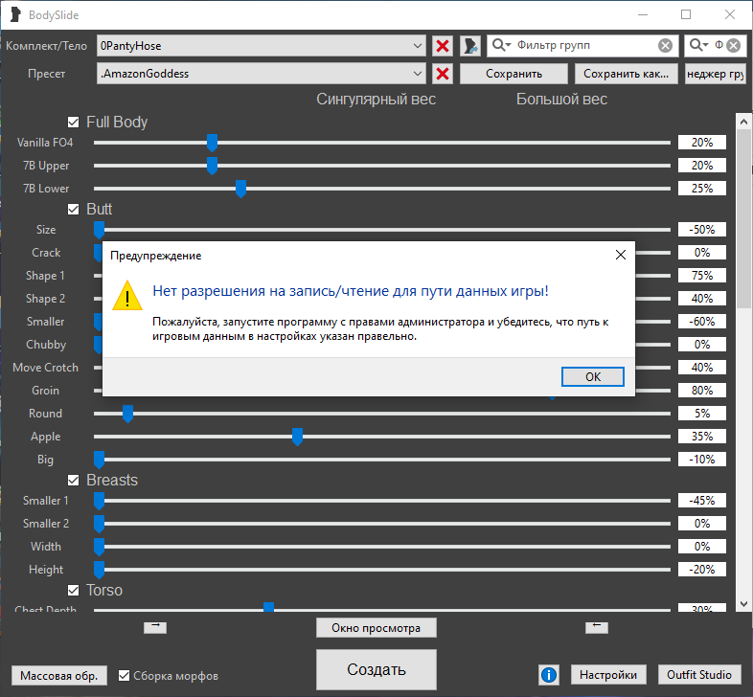Uncheck the Breasts category checkbox

tap(73, 481)
